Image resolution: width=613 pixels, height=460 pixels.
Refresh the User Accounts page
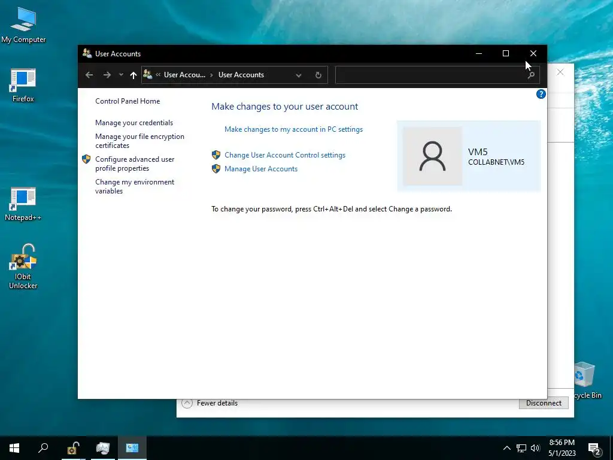[318, 75]
